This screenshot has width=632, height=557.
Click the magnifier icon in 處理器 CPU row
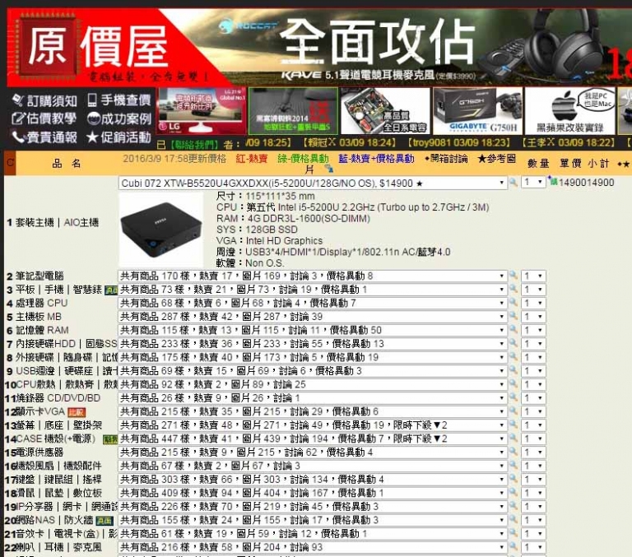coord(513,302)
